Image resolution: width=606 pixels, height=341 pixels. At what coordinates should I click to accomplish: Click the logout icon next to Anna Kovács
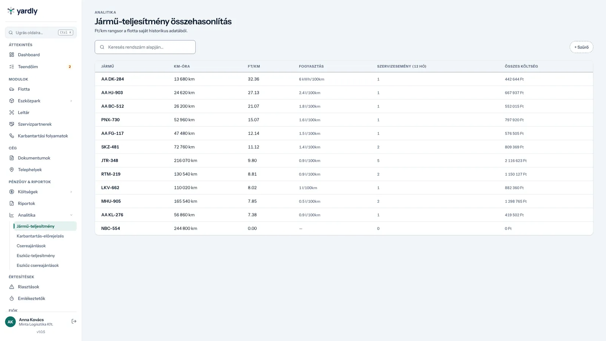tap(74, 321)
